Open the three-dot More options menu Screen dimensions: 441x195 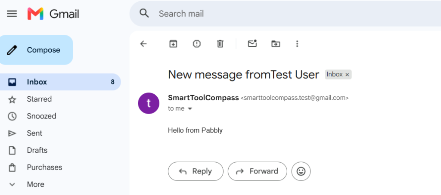pos(297,43)
